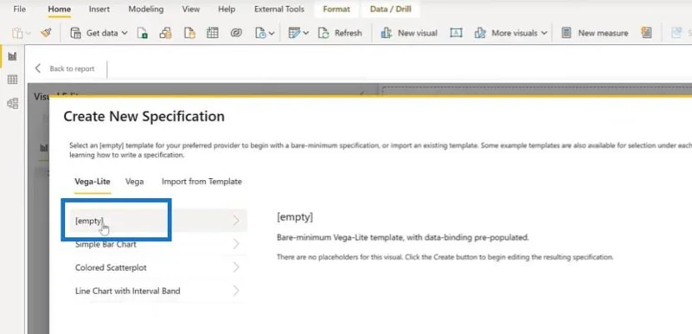Click the chevron beside Simple Bar Chart
Screen dimensions: 692x334
click(236, 244)
